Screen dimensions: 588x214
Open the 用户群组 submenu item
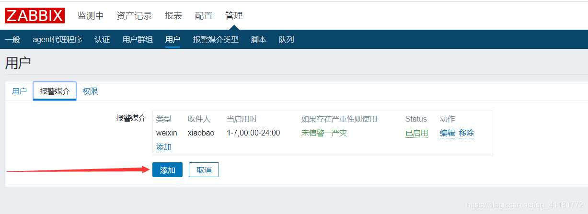coord(138,39)
